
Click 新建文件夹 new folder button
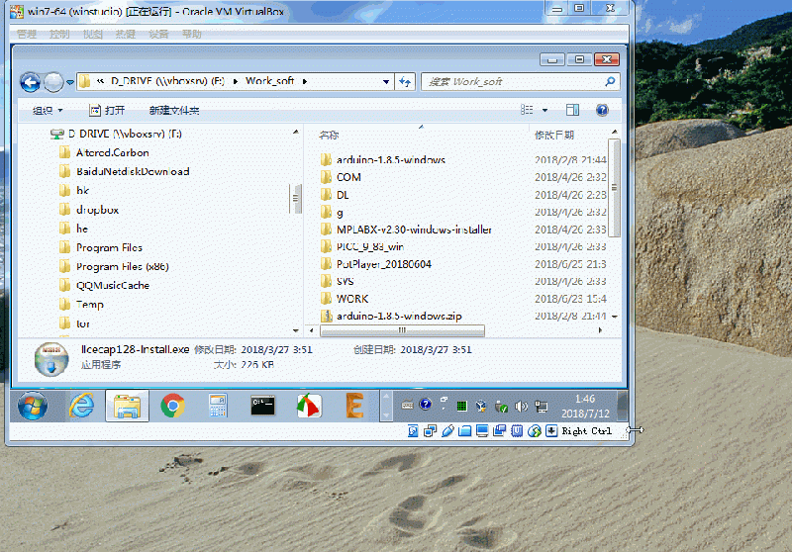click(174, 111)
